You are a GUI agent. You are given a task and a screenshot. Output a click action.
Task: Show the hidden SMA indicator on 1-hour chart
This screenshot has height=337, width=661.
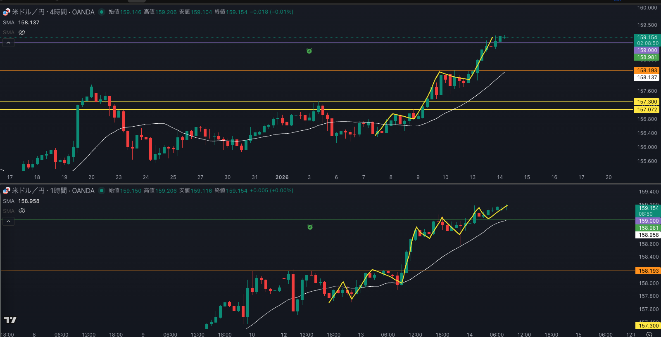tap(22, 211)
